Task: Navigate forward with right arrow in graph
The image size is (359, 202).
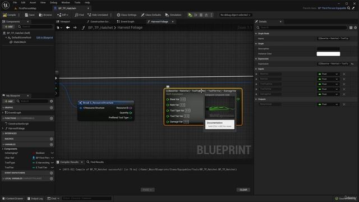Action: (75, 27)
